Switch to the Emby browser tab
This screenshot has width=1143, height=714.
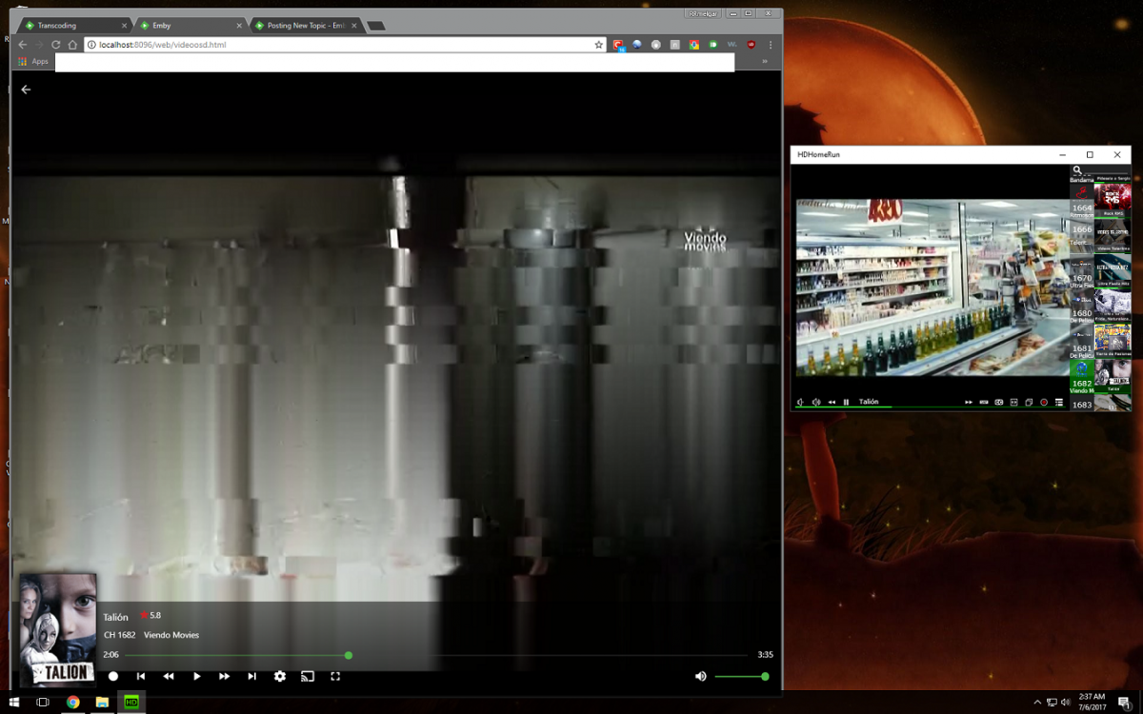[189, 25]
